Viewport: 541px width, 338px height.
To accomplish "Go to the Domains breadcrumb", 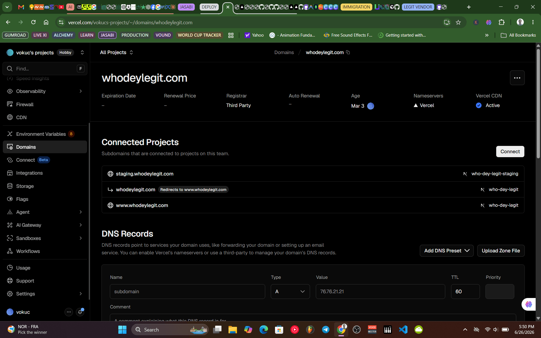I will (x=284, y=52).
